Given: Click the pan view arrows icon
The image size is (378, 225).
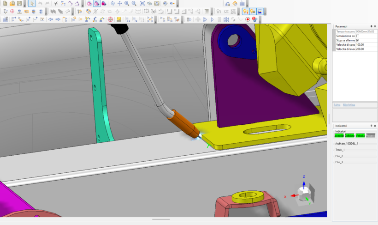Looking at the screenshot, I should click(x=119, y=3).
